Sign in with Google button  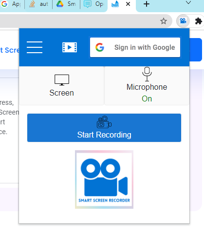coord(135,47)
